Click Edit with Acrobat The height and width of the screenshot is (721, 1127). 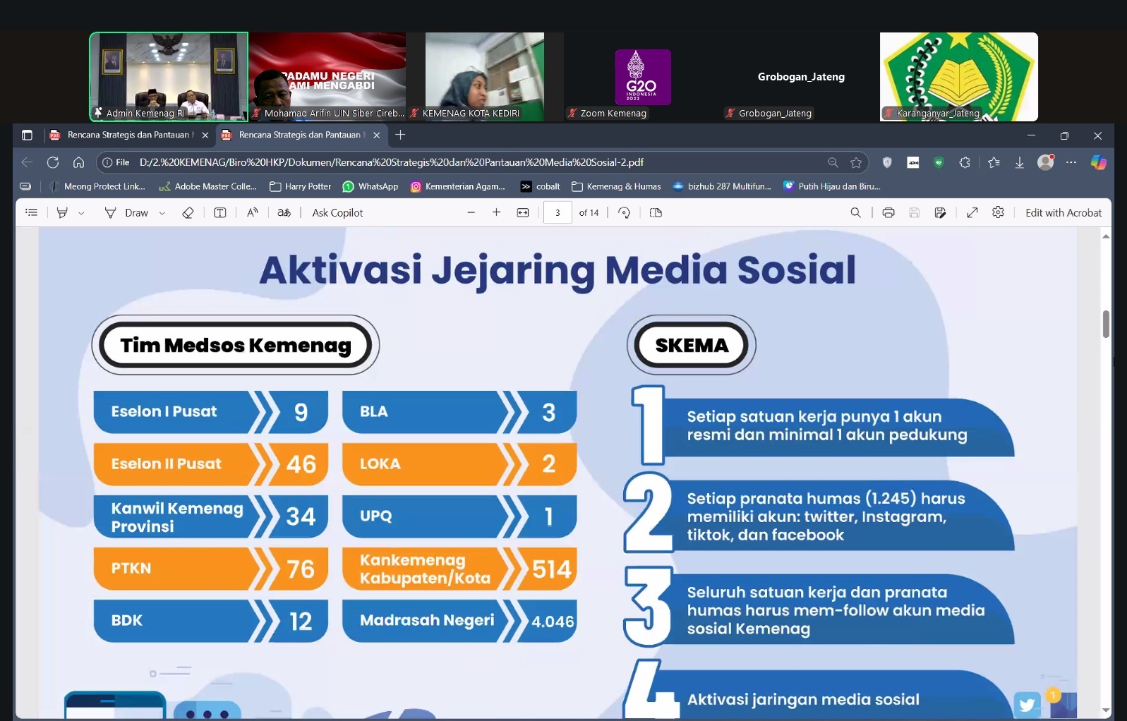coord(1063,212)
